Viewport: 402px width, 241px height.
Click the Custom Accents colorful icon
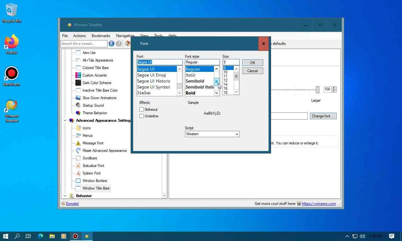pyautogui.click(x=78, y=75)
